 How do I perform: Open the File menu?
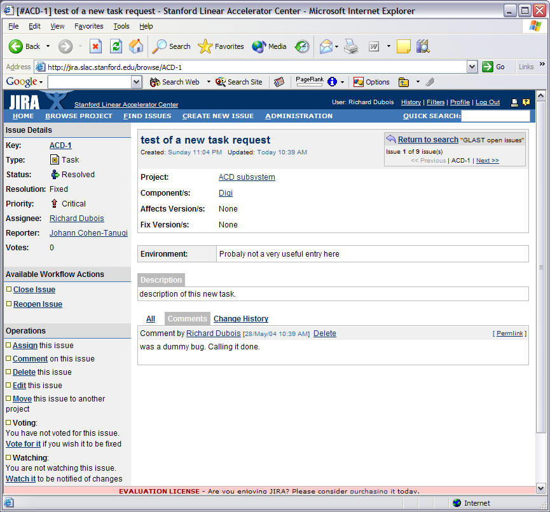coord(13,26)
